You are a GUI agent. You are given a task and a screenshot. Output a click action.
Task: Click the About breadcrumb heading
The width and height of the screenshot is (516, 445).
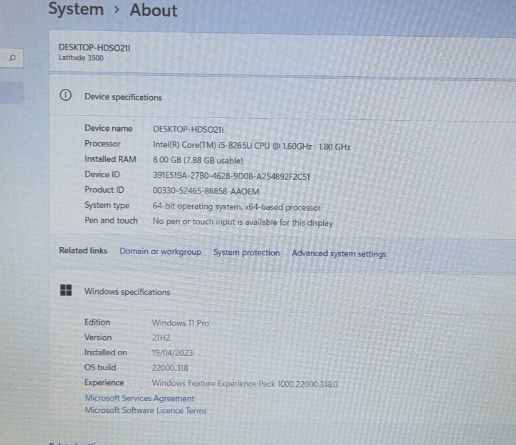[x=154, y=10]
